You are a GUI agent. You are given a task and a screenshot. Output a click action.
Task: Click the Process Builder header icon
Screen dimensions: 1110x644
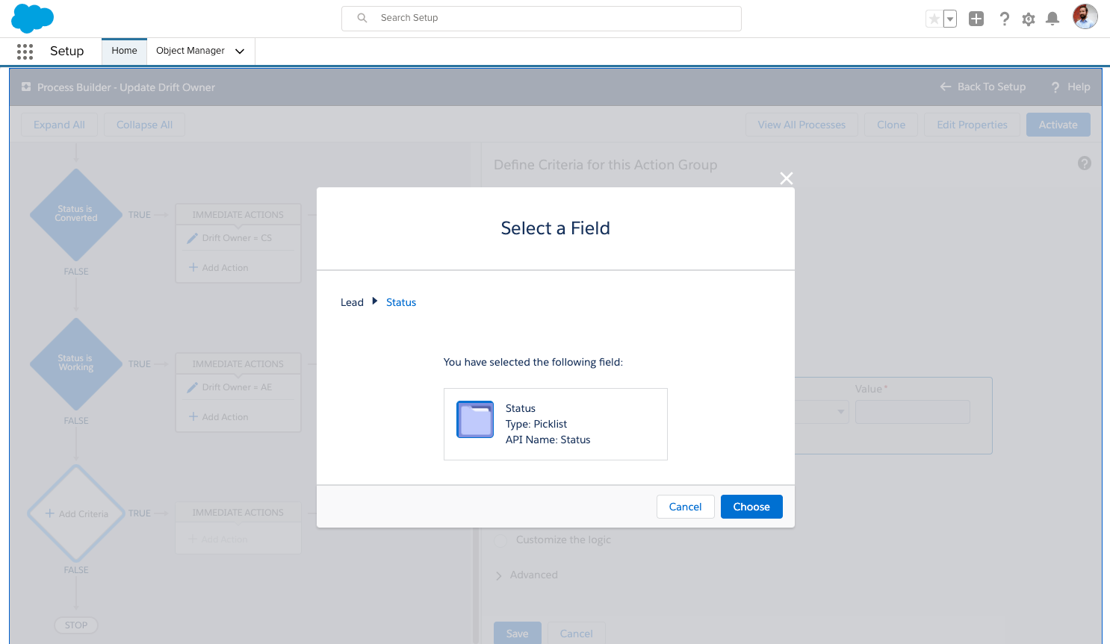(x=26, y=87)
